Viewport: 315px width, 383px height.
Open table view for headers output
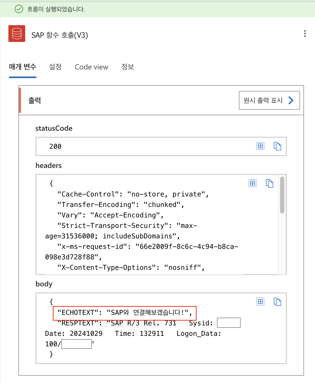[253, 183]
